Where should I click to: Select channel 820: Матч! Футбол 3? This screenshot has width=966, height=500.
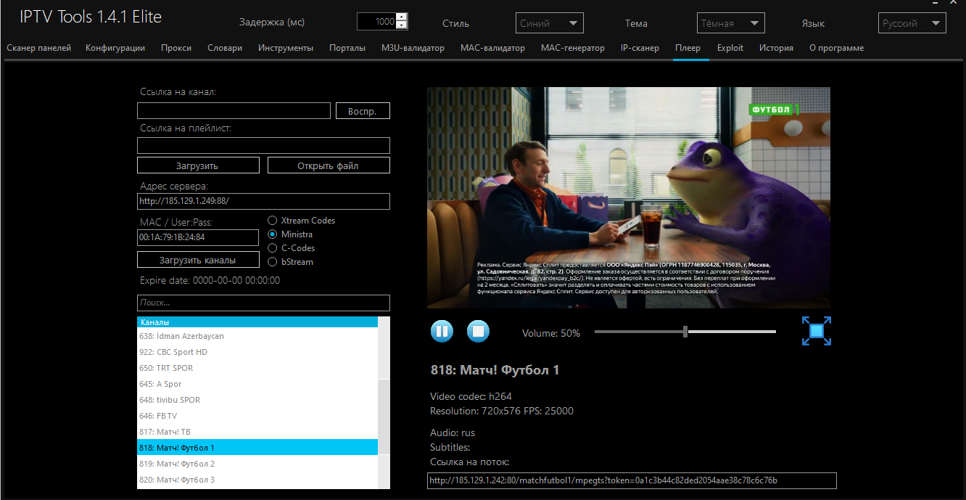[257, 480]
